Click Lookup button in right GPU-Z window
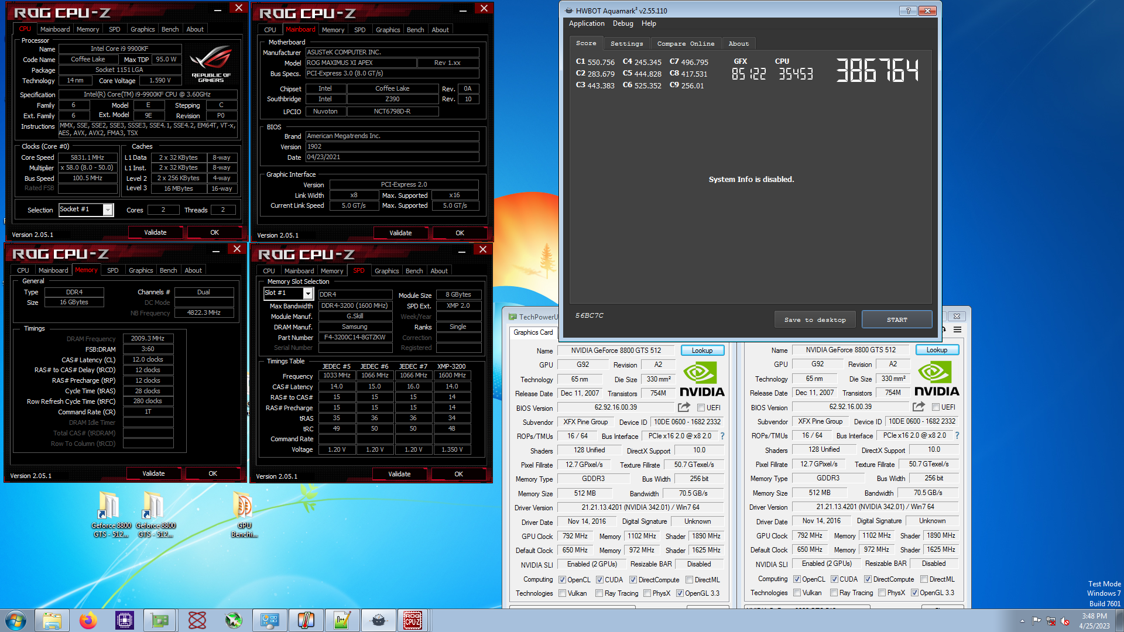Viewport: 1124px width, 632px height. (937, 350)
